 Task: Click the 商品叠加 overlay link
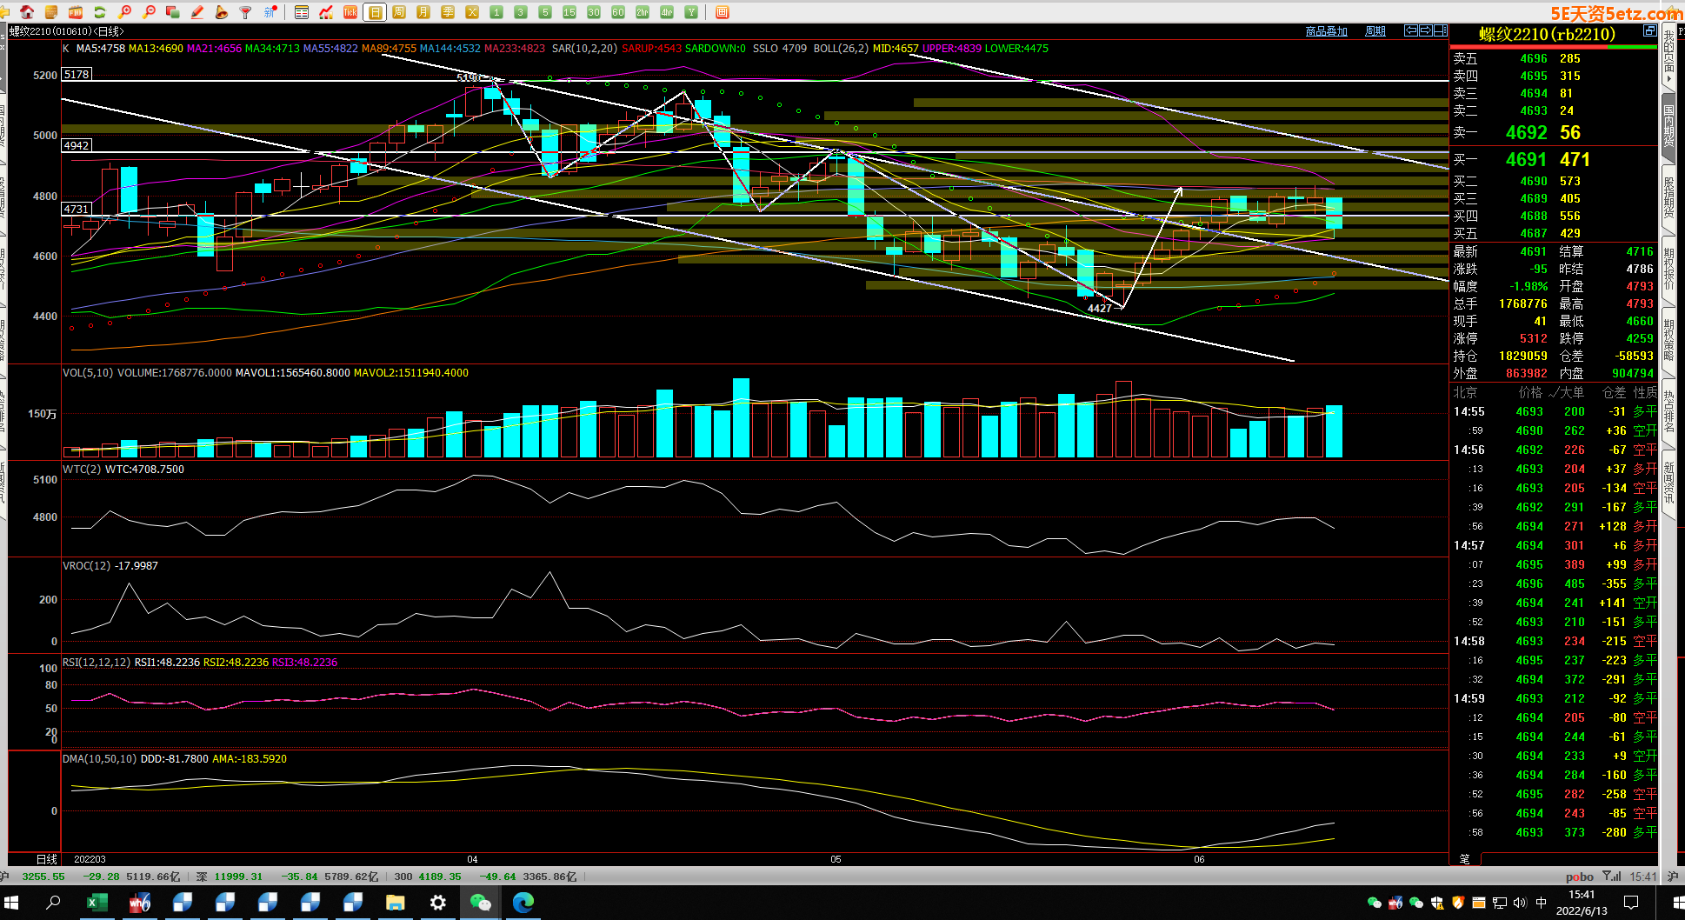click(x=1327, y=31)
